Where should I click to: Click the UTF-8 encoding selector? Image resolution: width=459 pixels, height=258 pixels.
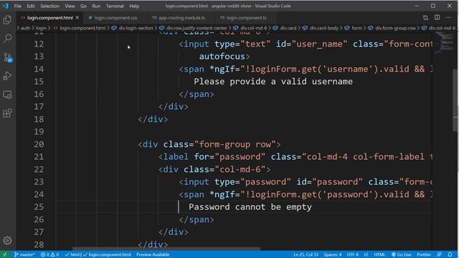[353, 254]
